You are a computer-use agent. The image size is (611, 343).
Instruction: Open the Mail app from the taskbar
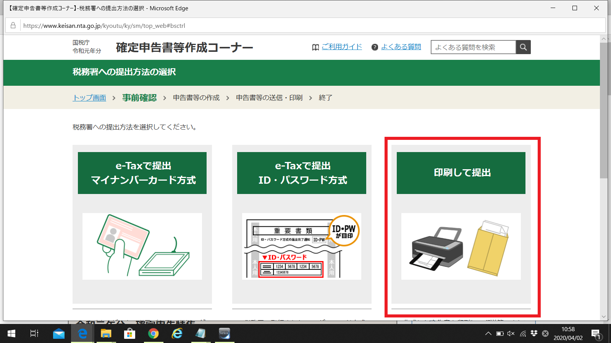tap(58, 333)
